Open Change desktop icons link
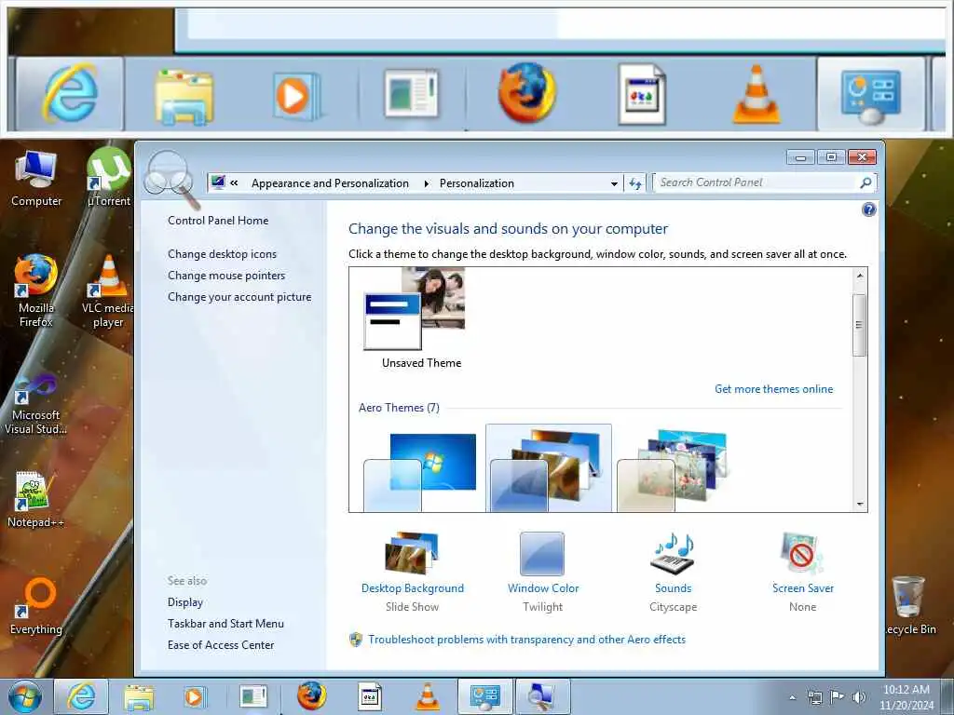 click(x=222, y=253)
